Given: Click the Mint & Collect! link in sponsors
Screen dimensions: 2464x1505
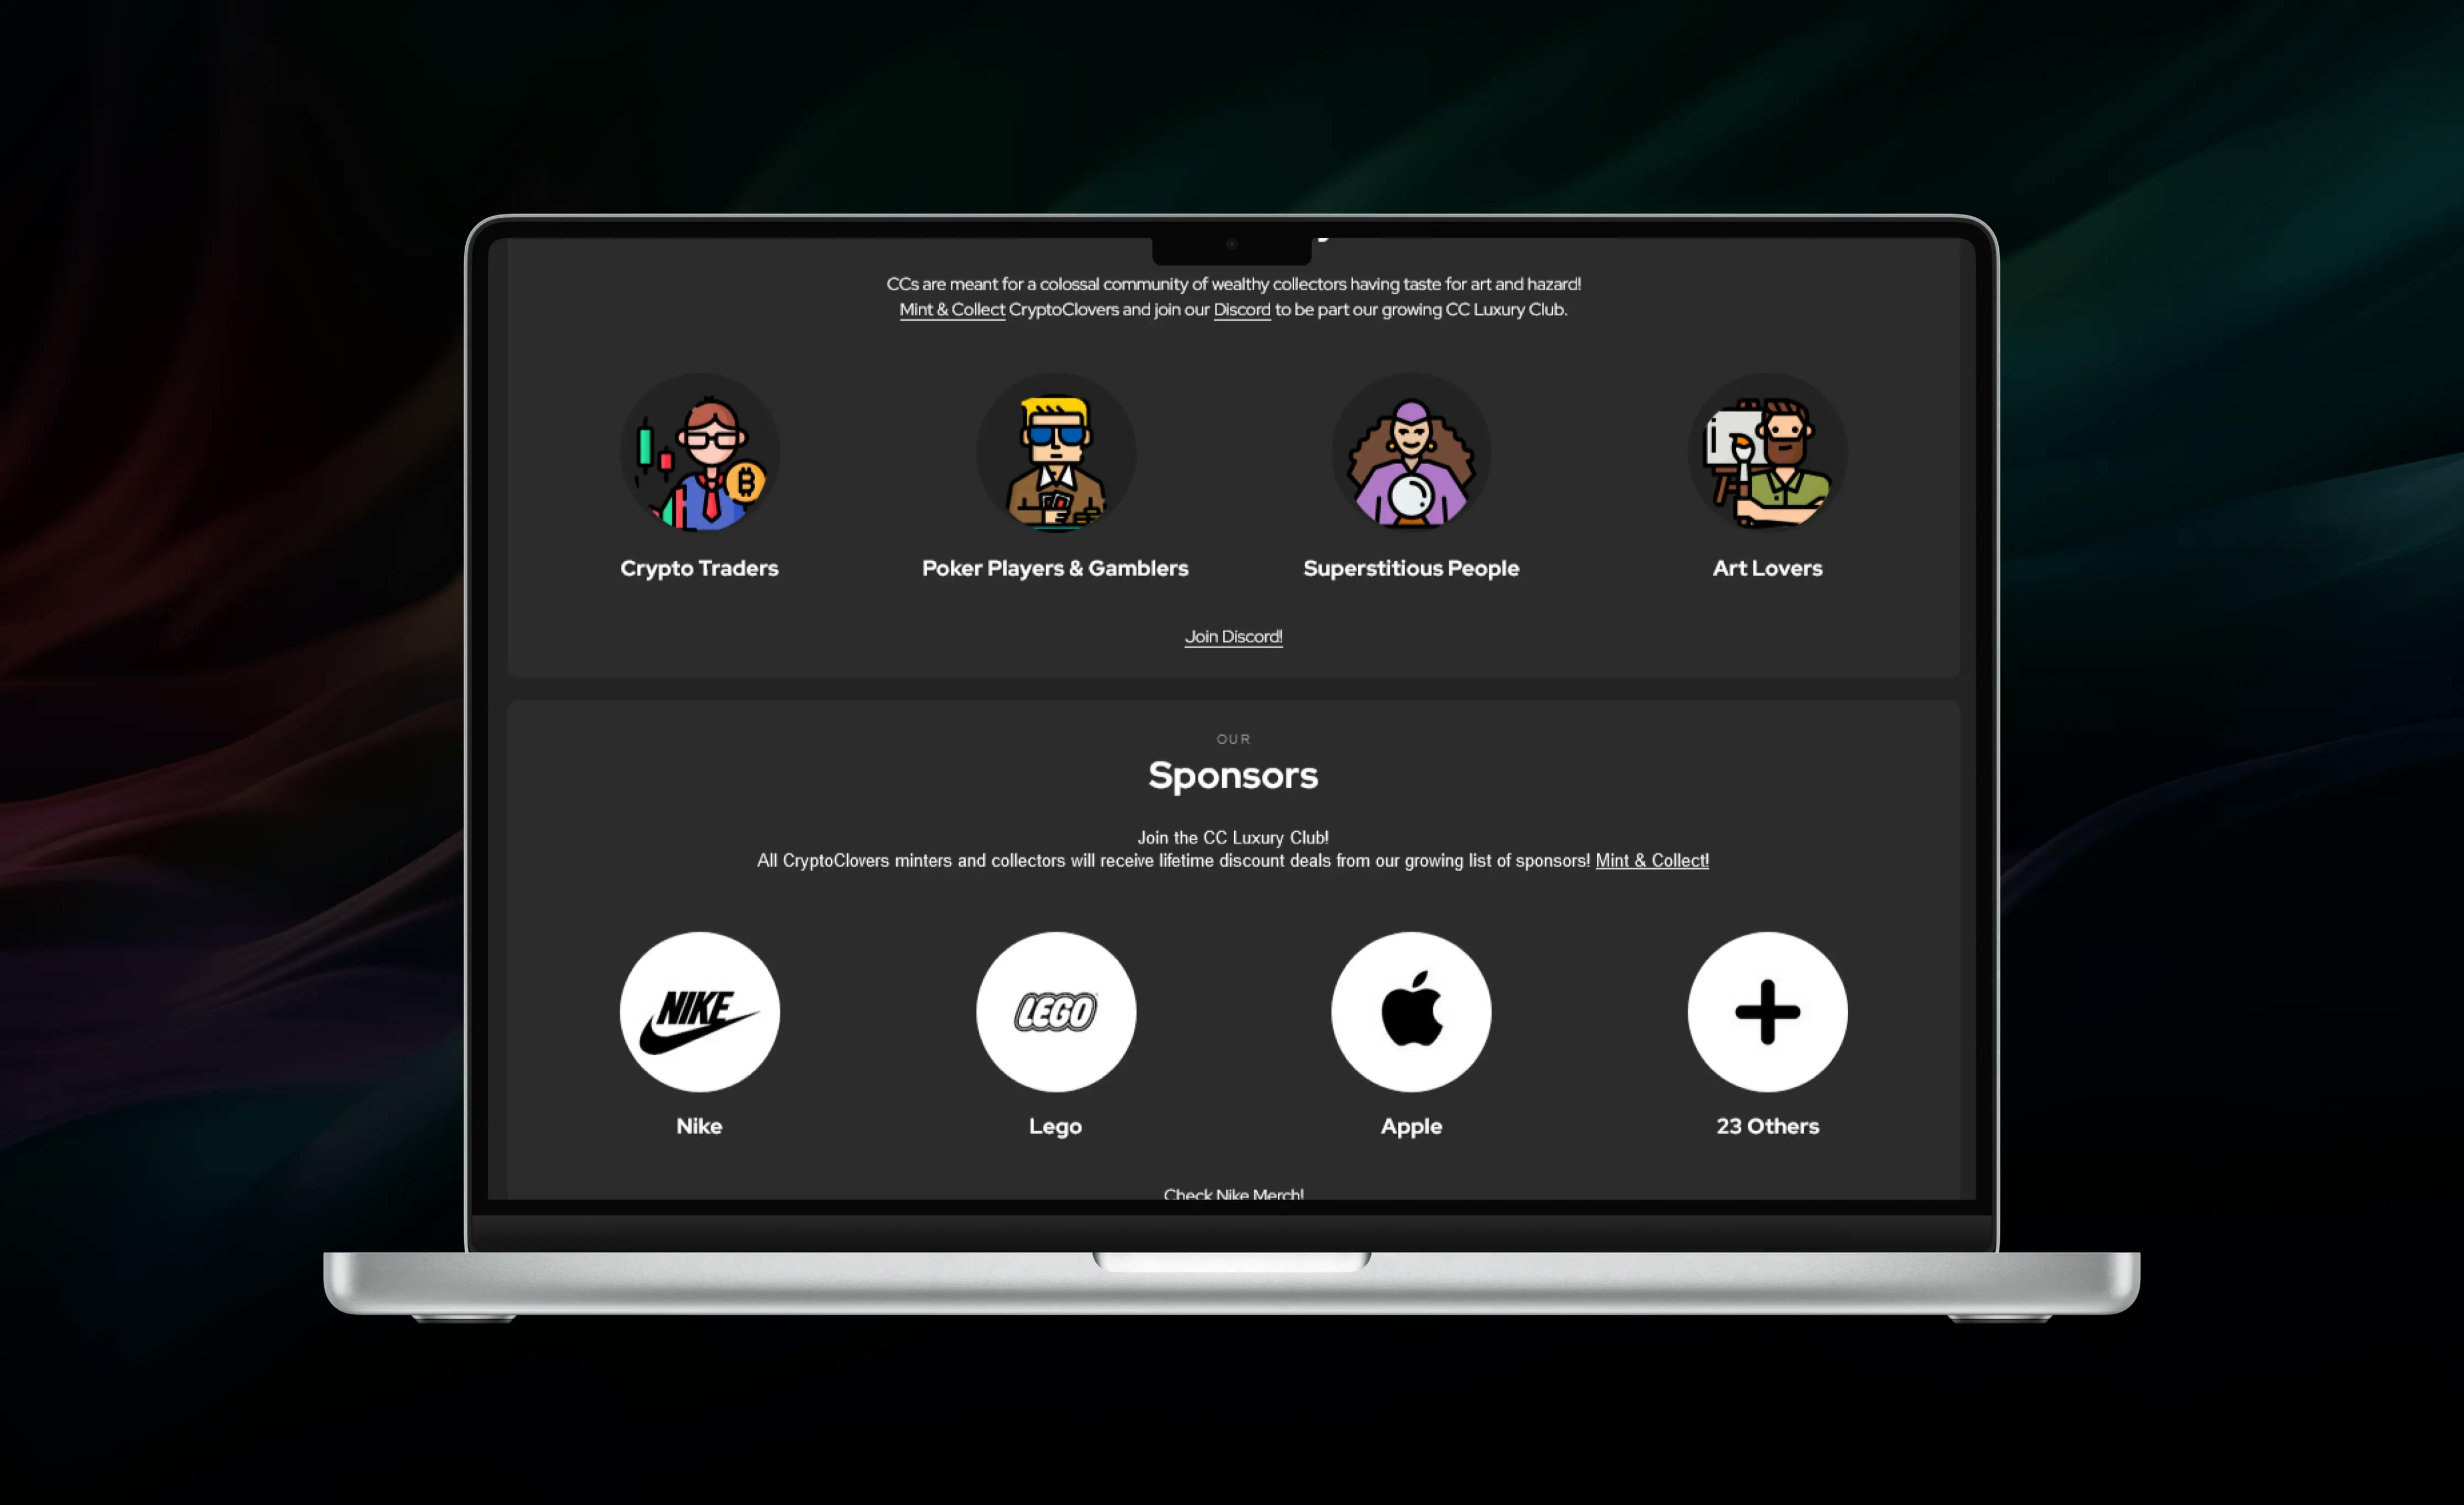Looking at the screenshot, I should 1651,861.
